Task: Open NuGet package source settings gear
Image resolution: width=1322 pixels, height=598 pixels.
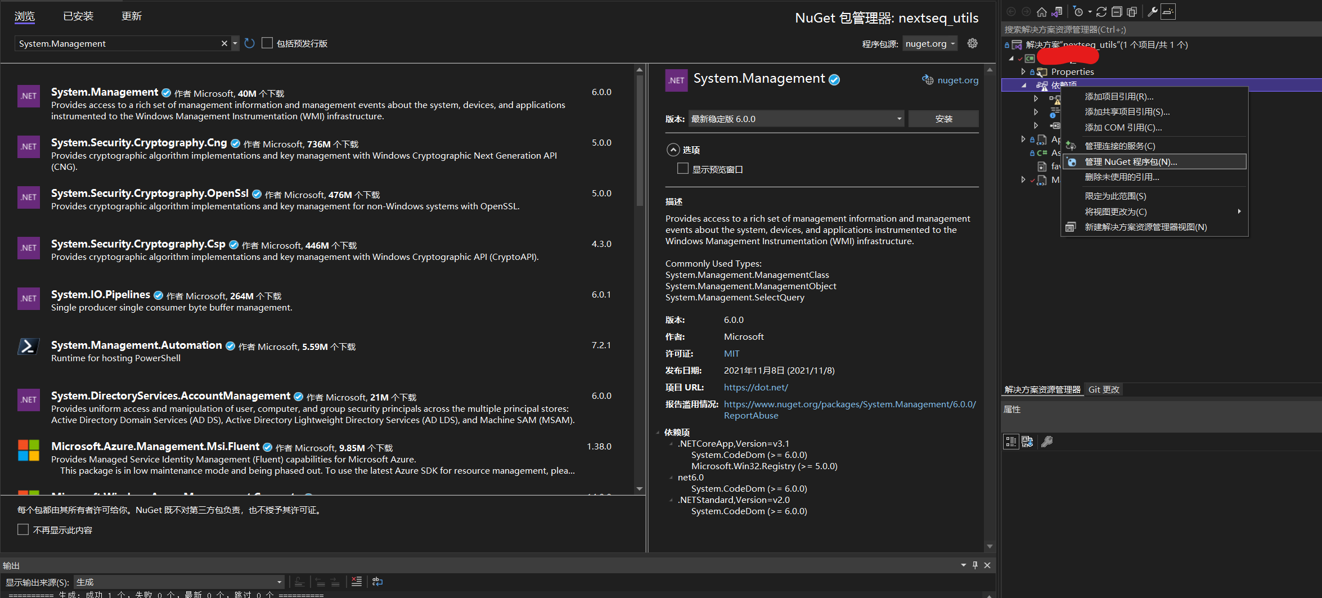Action: tap(973, 43)
